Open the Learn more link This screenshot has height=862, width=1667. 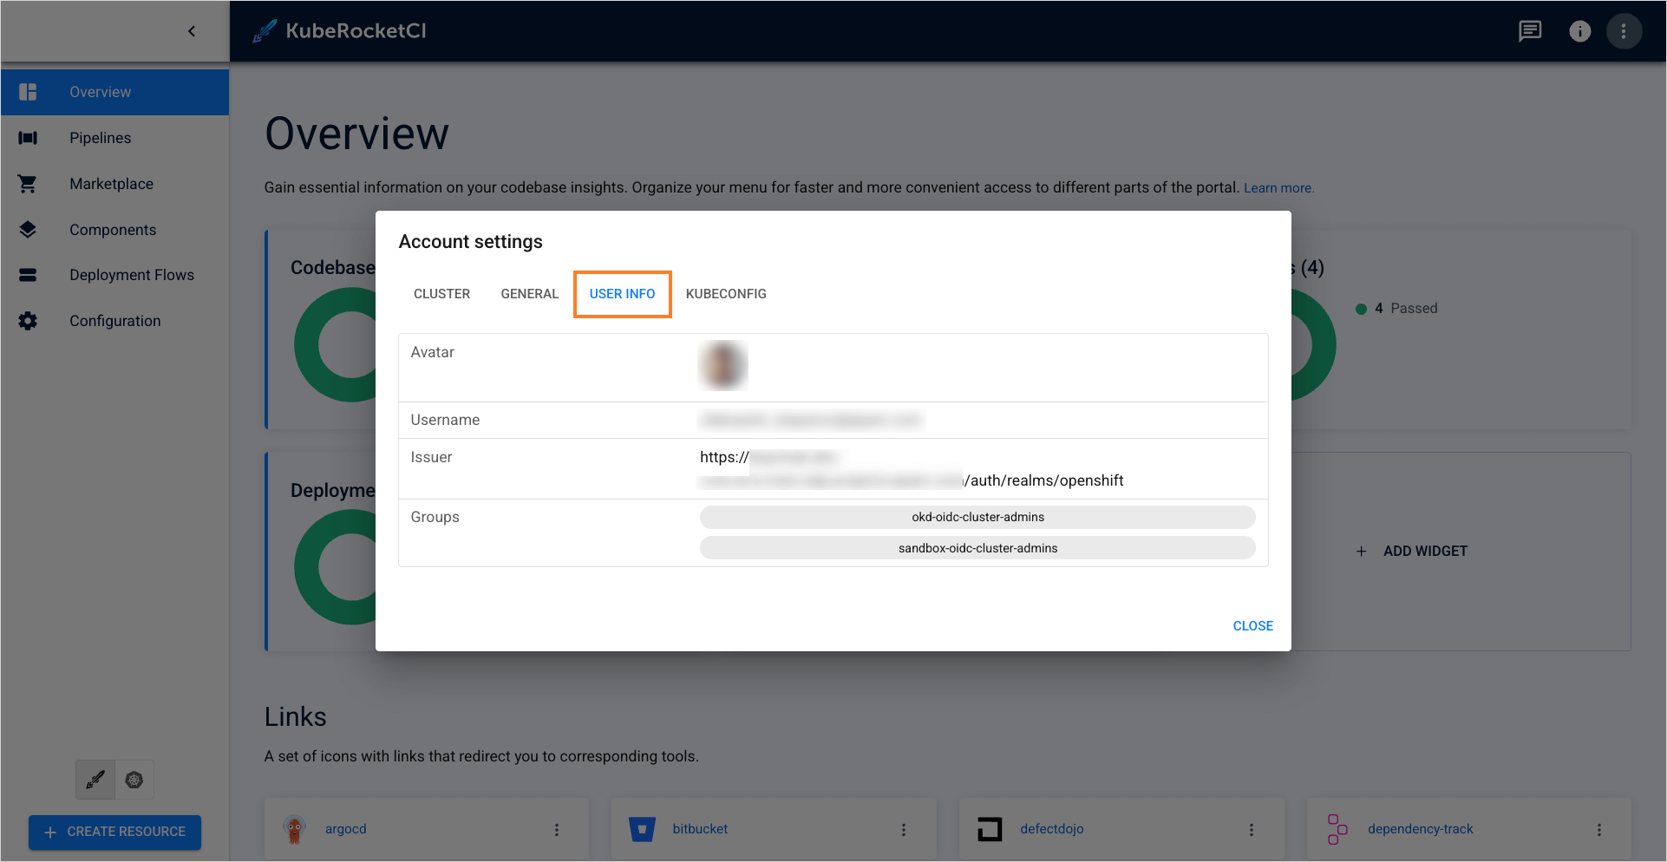pos(1278,187)
